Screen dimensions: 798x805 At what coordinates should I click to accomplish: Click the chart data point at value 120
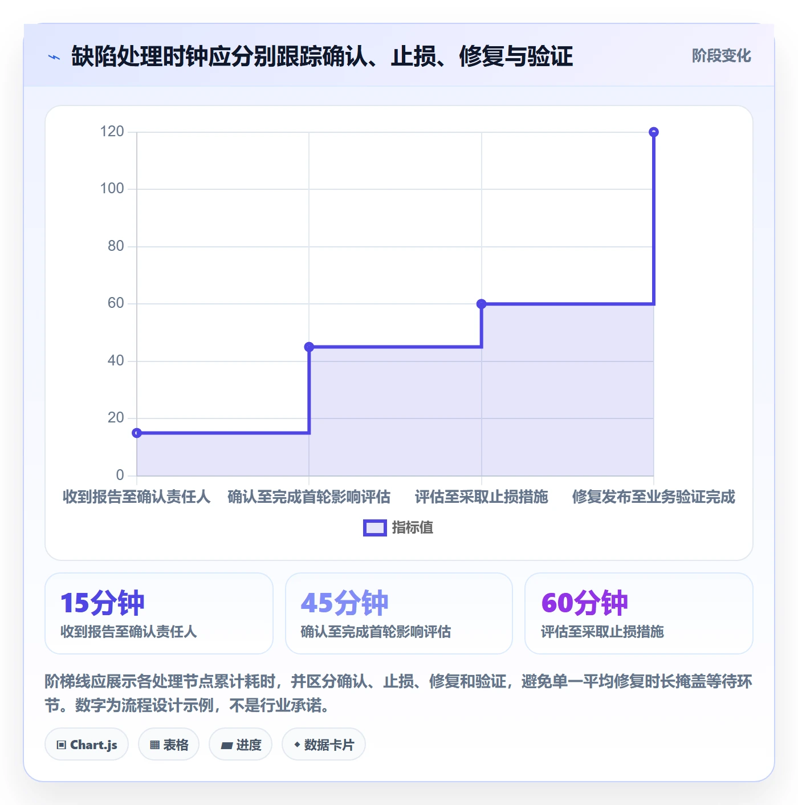[654, 132]
